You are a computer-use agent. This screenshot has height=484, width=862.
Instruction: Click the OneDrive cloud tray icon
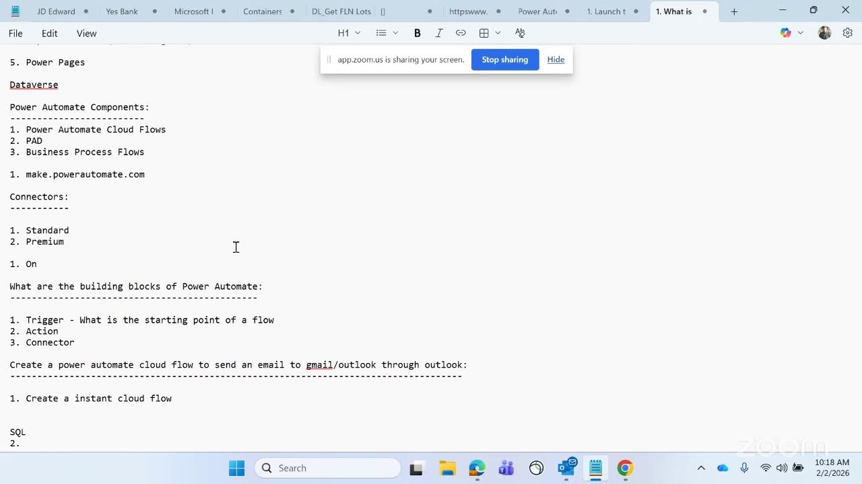(x=723, y=468)
